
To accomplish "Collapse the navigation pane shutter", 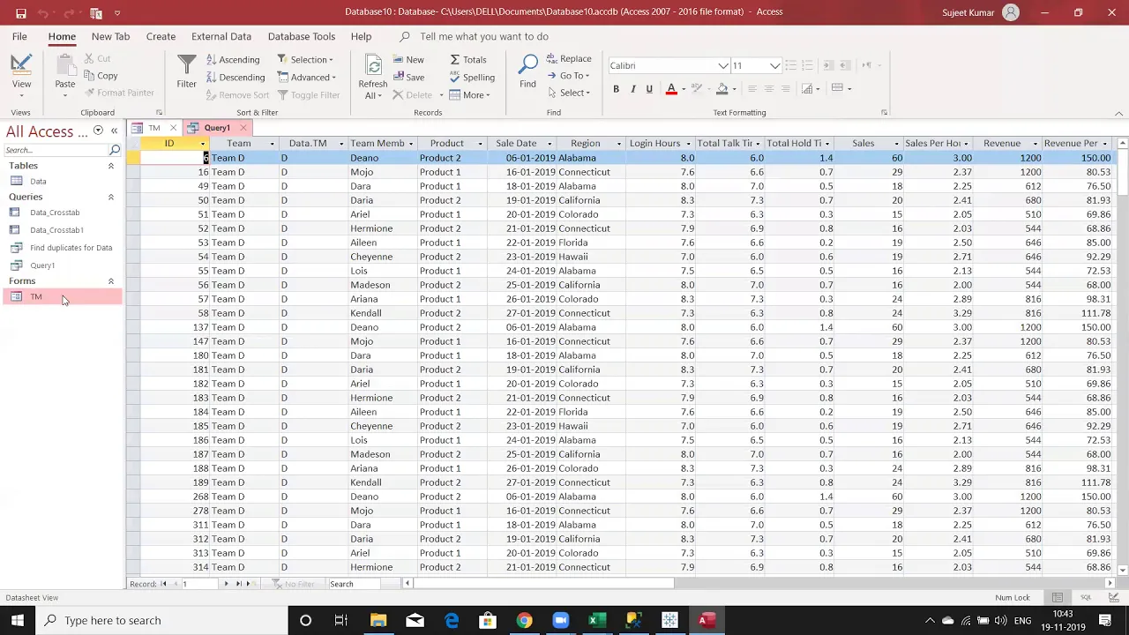I will (x=114, y=131).
